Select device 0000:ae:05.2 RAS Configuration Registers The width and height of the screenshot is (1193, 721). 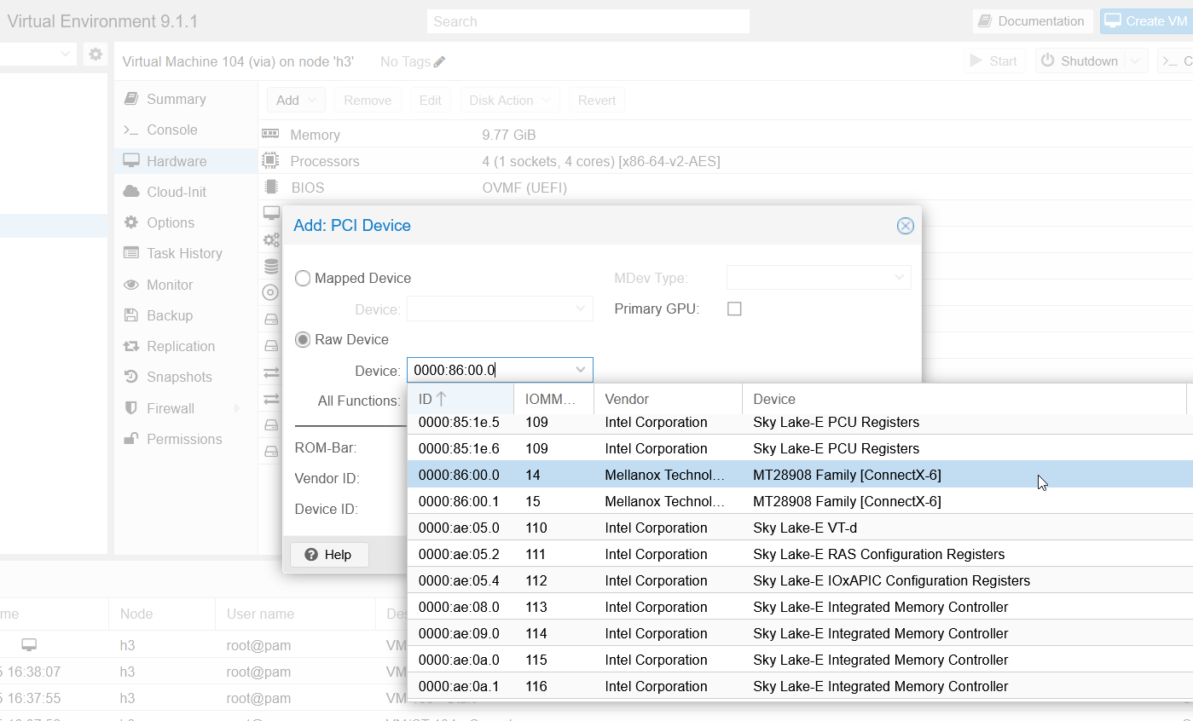click(800, 554)
